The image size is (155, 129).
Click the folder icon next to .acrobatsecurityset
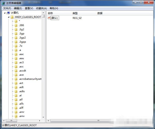point(16,79)
